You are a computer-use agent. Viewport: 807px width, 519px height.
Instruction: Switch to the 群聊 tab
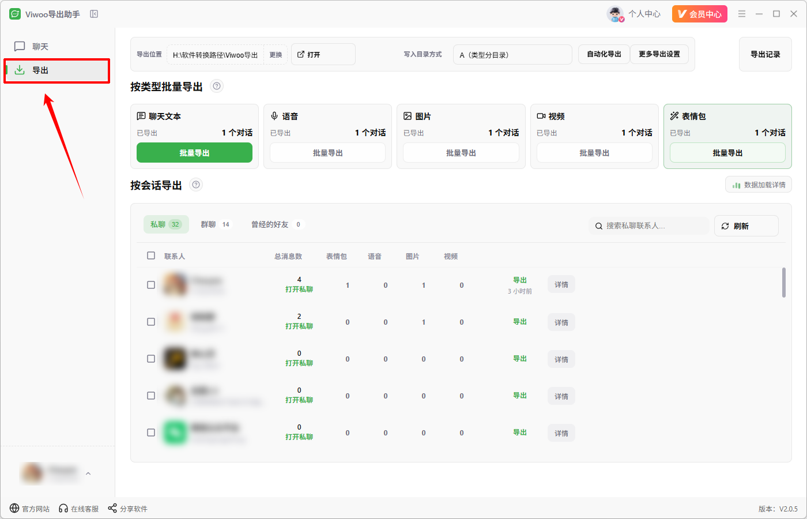coord(215,224)
